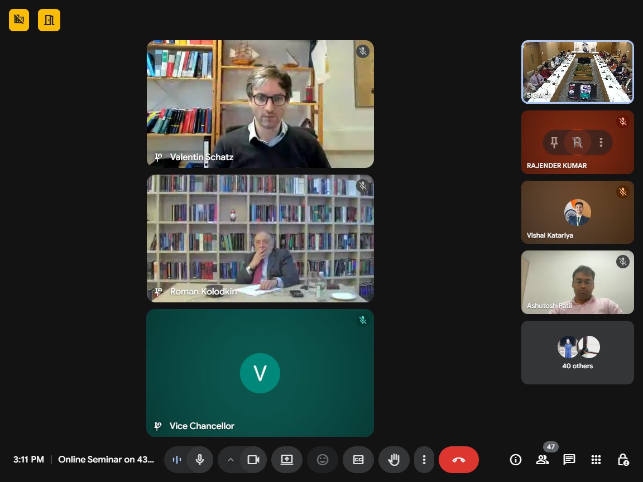
Task: Click the Vice Chancellor V avatar
Action: (260, 373)
